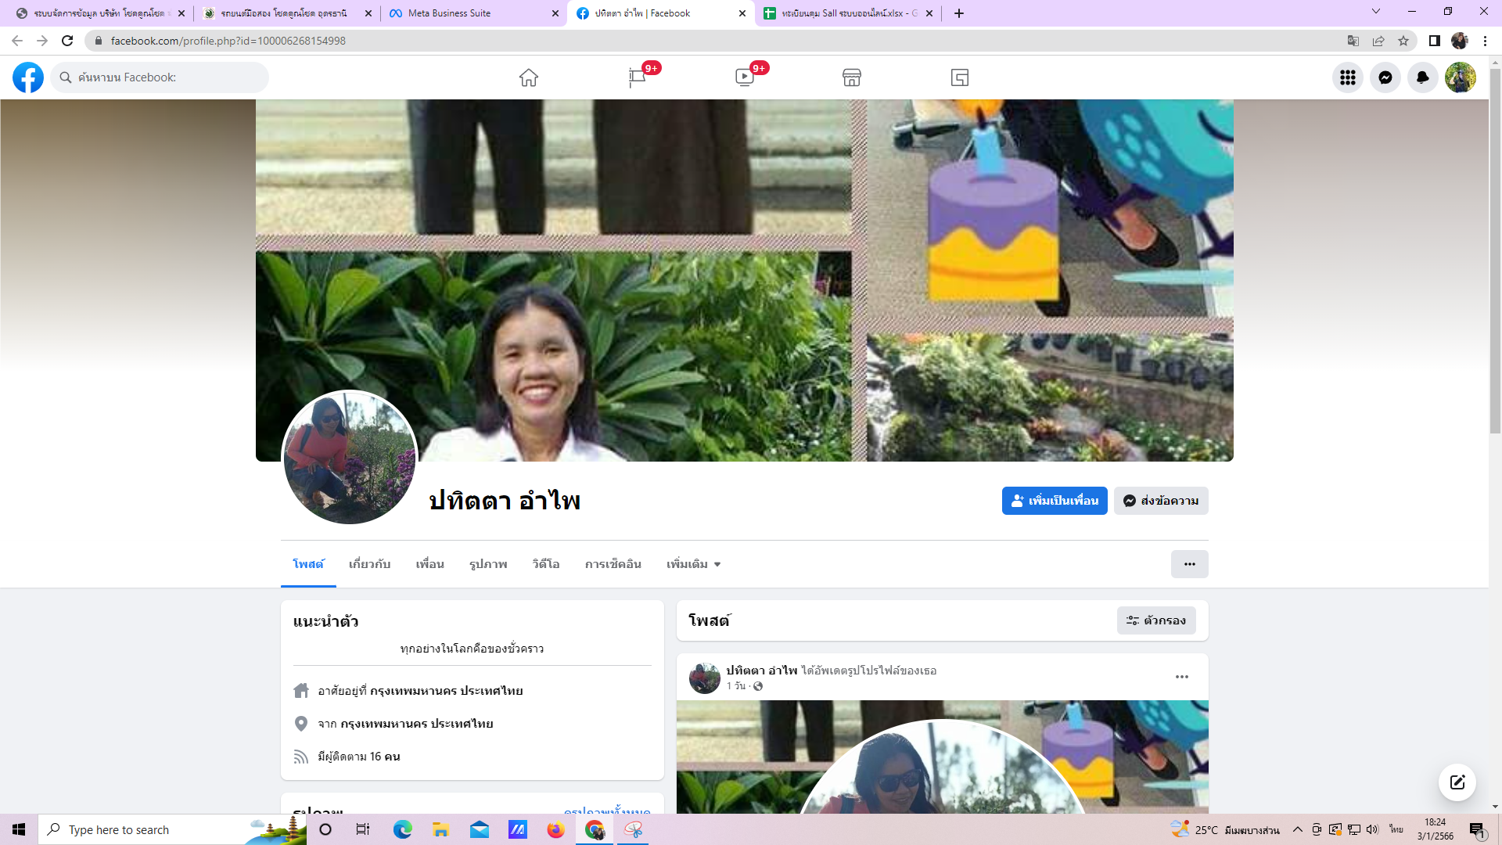Image resolution: width=1502 pixels, height=845 pixels.
Task: Open Firefox from the taskbar
Action: (x=555, y=829)
